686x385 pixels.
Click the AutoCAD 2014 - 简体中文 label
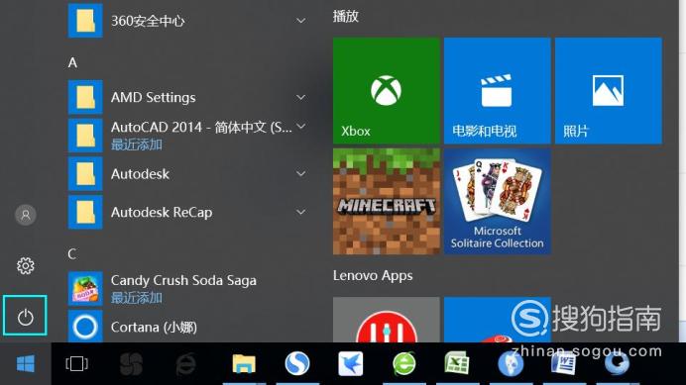coord(201,127)
